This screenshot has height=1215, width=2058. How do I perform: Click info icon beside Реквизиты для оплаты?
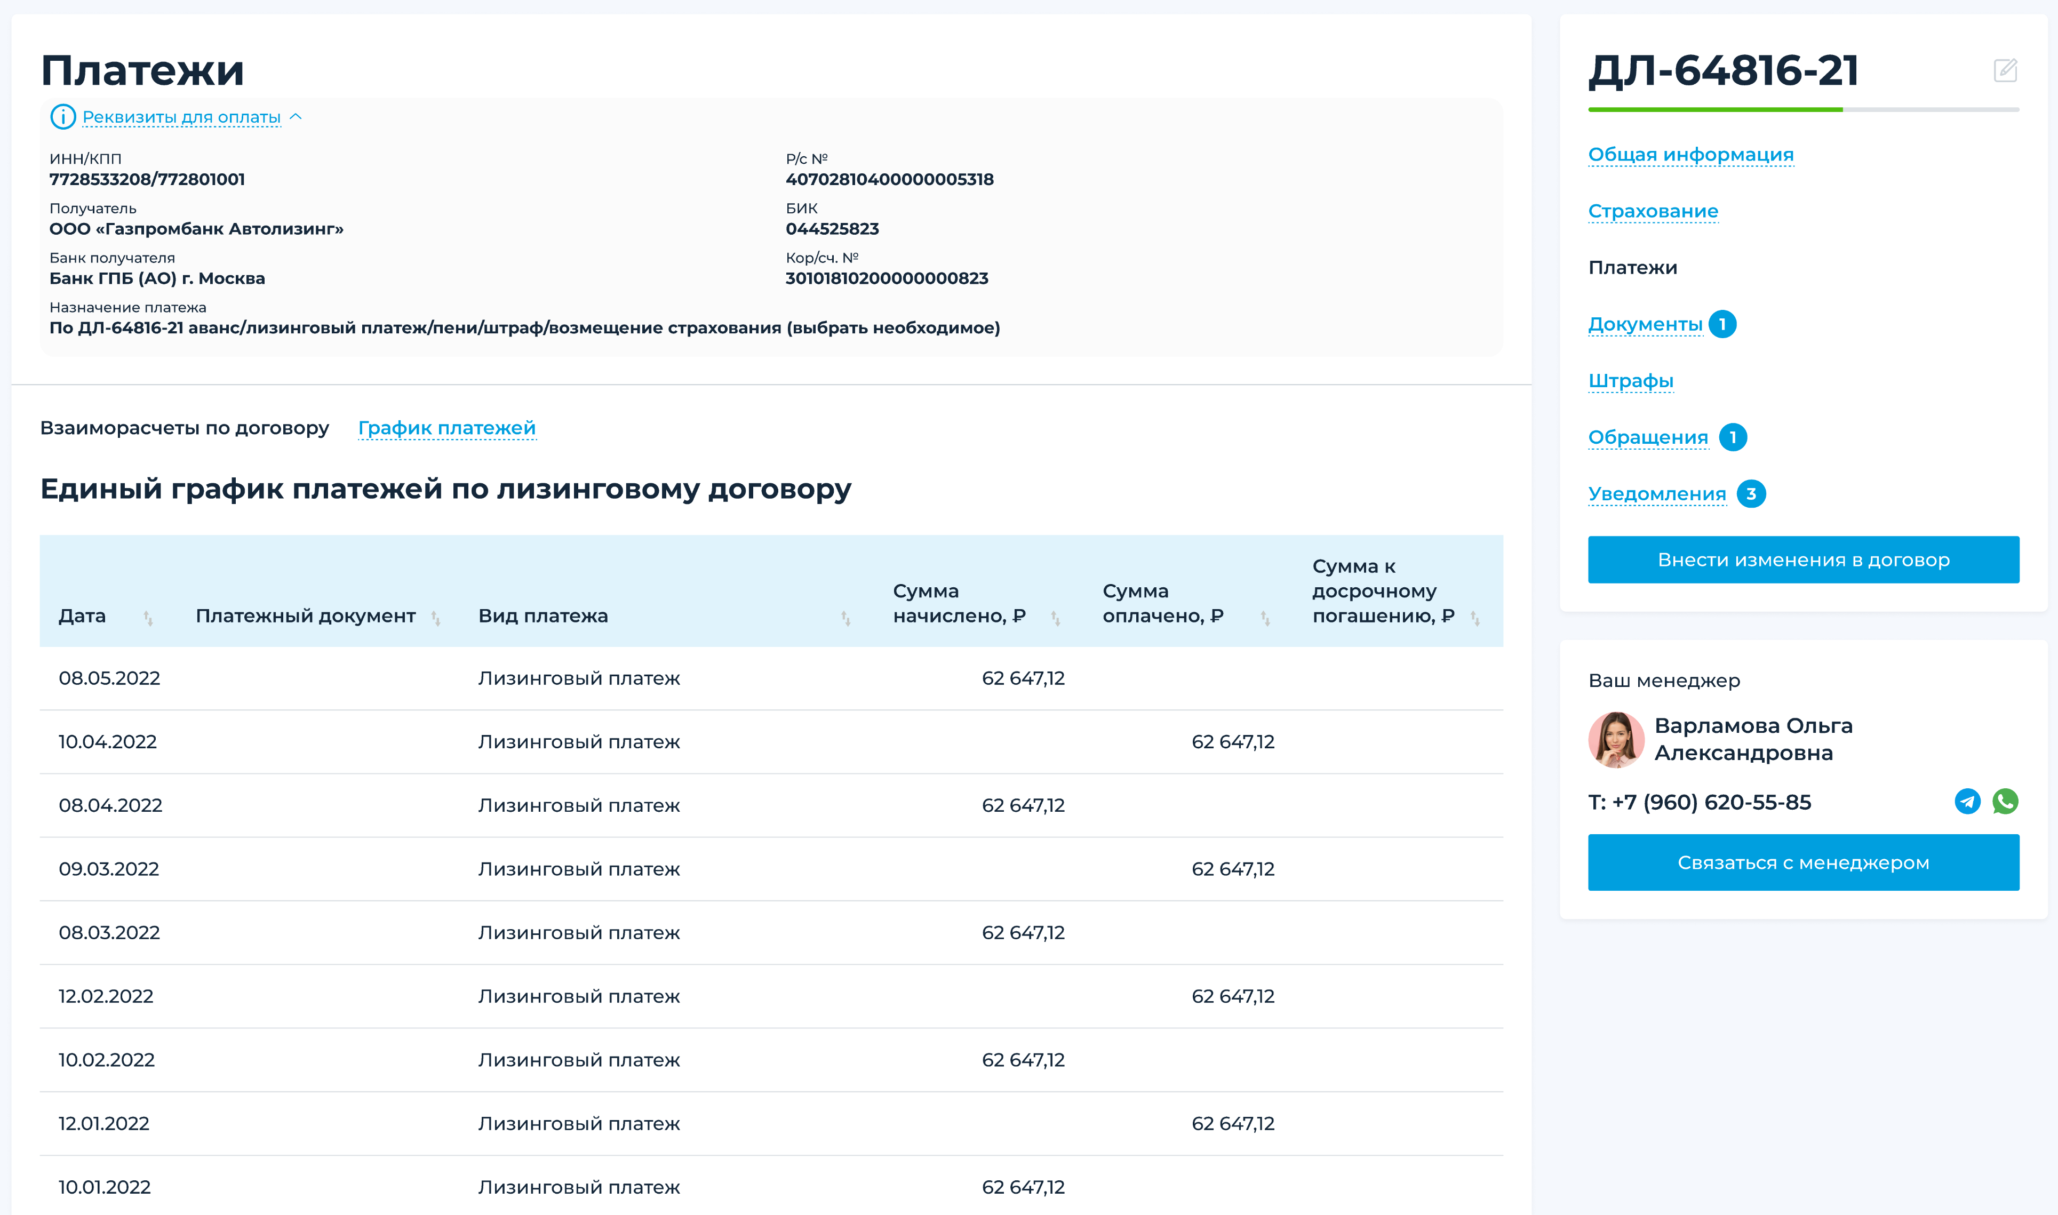63,117
